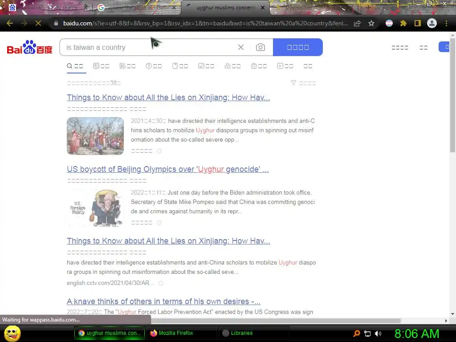
Task: Open the extensions puzzle piece menu
Action: coord(403,23)
